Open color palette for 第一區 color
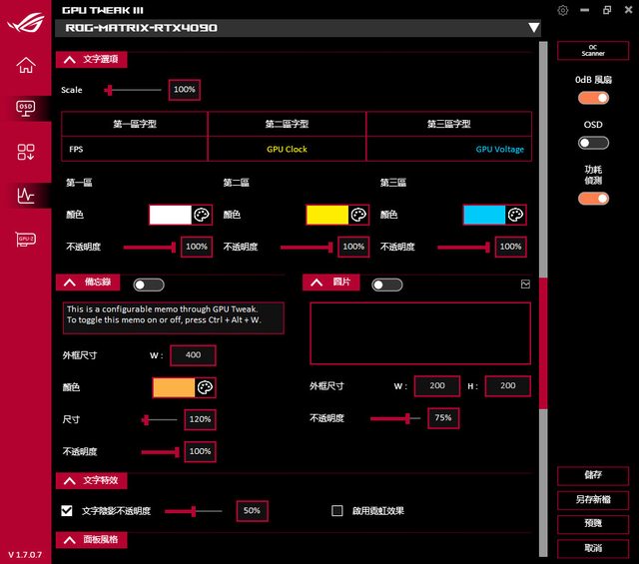Viewport: 639px width, 564px height. tap(201, 215)
